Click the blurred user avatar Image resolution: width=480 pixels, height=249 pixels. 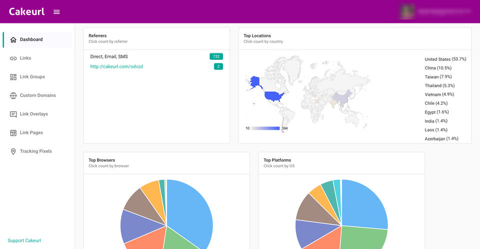[407, 11]
